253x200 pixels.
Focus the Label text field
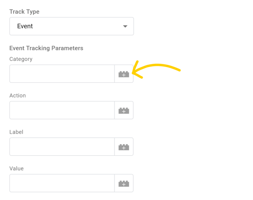coord(62,147)
